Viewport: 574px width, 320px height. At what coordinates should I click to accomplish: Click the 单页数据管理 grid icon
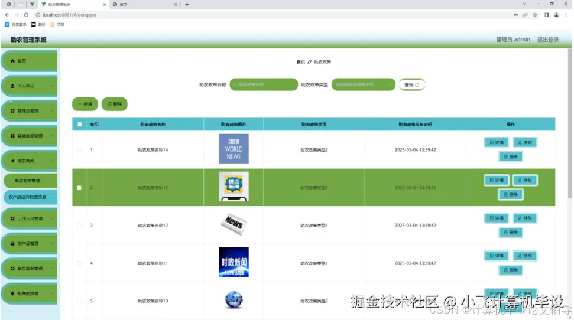(12, 269)
